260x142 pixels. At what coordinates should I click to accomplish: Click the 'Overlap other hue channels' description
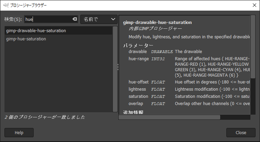[212, 104]
